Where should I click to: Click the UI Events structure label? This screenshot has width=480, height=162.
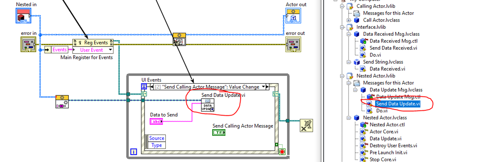[x=151, y=80]
